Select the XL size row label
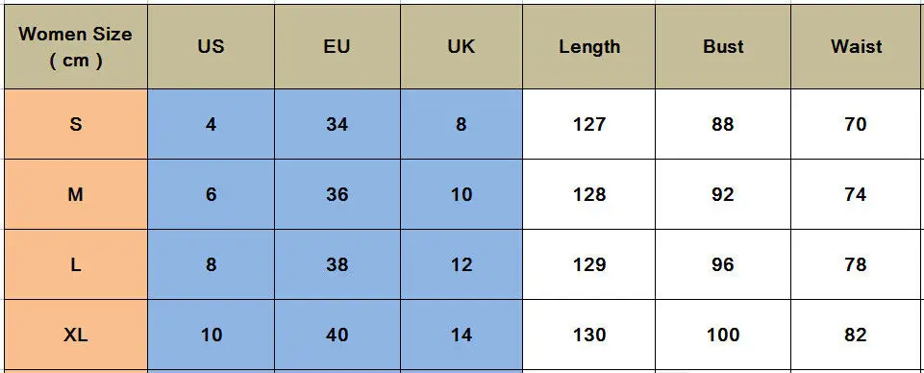This screenshot has width=924, height=373. point(76,335)
